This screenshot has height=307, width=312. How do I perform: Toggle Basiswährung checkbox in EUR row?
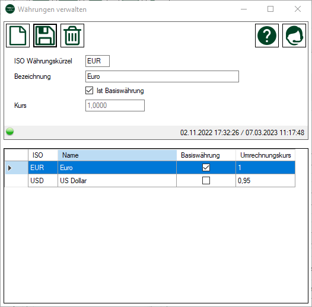click(206, 167)
